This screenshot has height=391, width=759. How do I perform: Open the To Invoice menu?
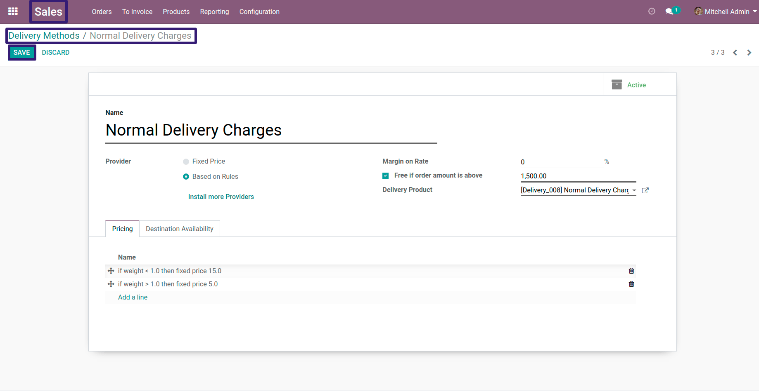pyautogui.click(x=137, y=12)
